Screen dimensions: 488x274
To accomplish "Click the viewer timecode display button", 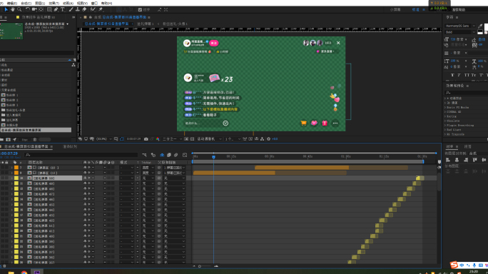I will click(133, 139).
